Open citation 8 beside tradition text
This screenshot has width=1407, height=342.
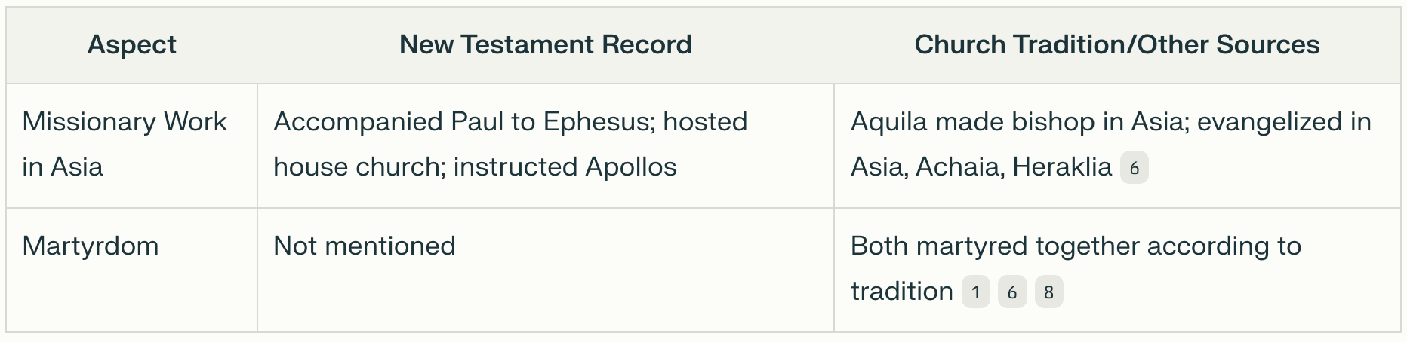click(x=1048, y=292)
